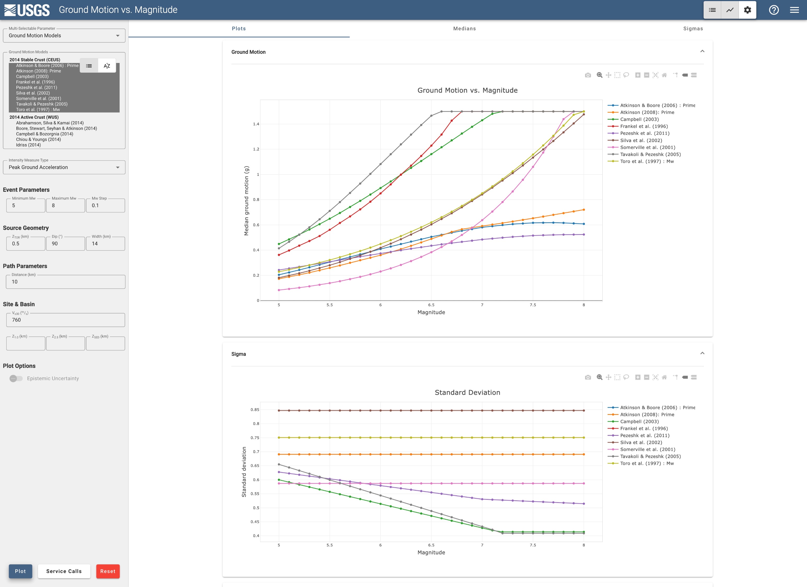Select zoom tool in Ground Motion plot toolbar
Image resolution: width=807 pixels, height=587 pixels.
click(600, 75)
